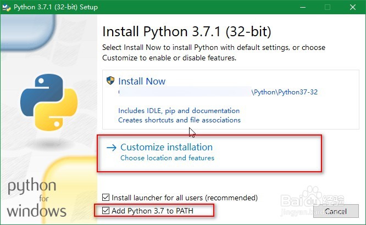
Task: Click the arrow icon beside Customize installation
Action: [x=112, y=147]
